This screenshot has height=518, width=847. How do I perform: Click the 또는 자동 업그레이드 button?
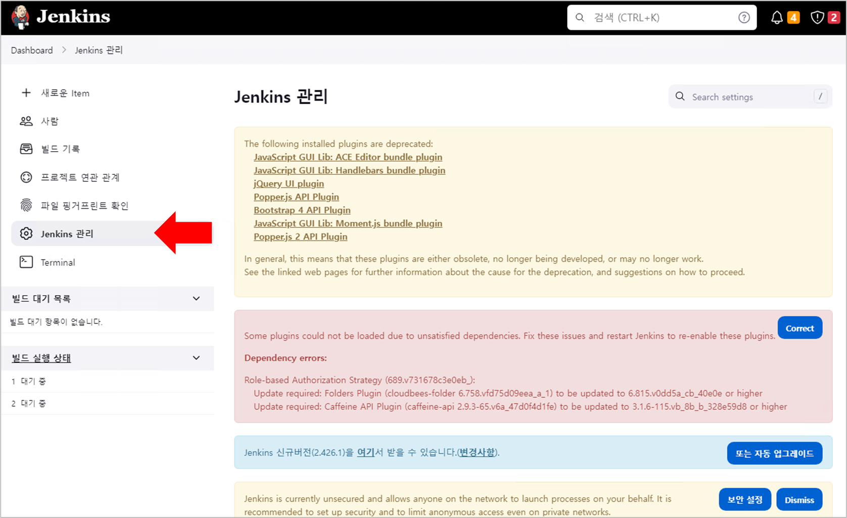pyautogui.click(x=774, y=453)
